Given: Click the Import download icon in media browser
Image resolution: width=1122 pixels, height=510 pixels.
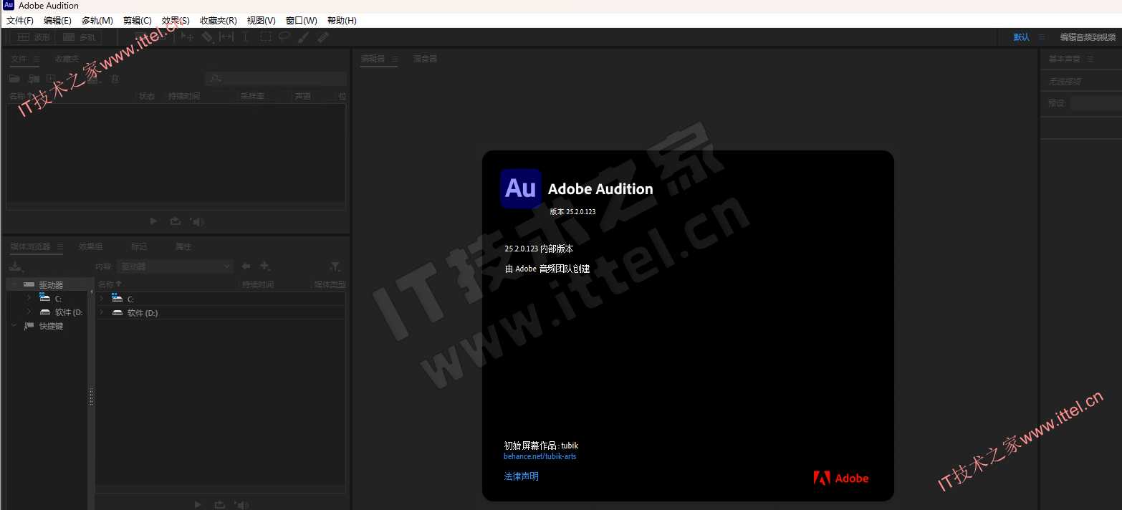Looking at the screenshot, I should point(16,266).
